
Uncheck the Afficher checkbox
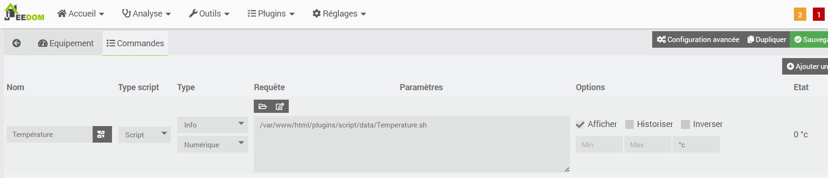coord(580,124)
